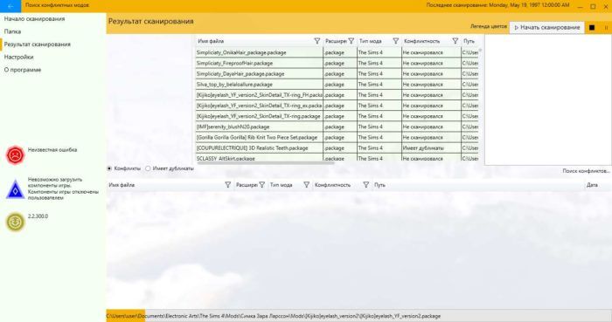Click the upper table horizontal scrollbar

pos(266,163)
